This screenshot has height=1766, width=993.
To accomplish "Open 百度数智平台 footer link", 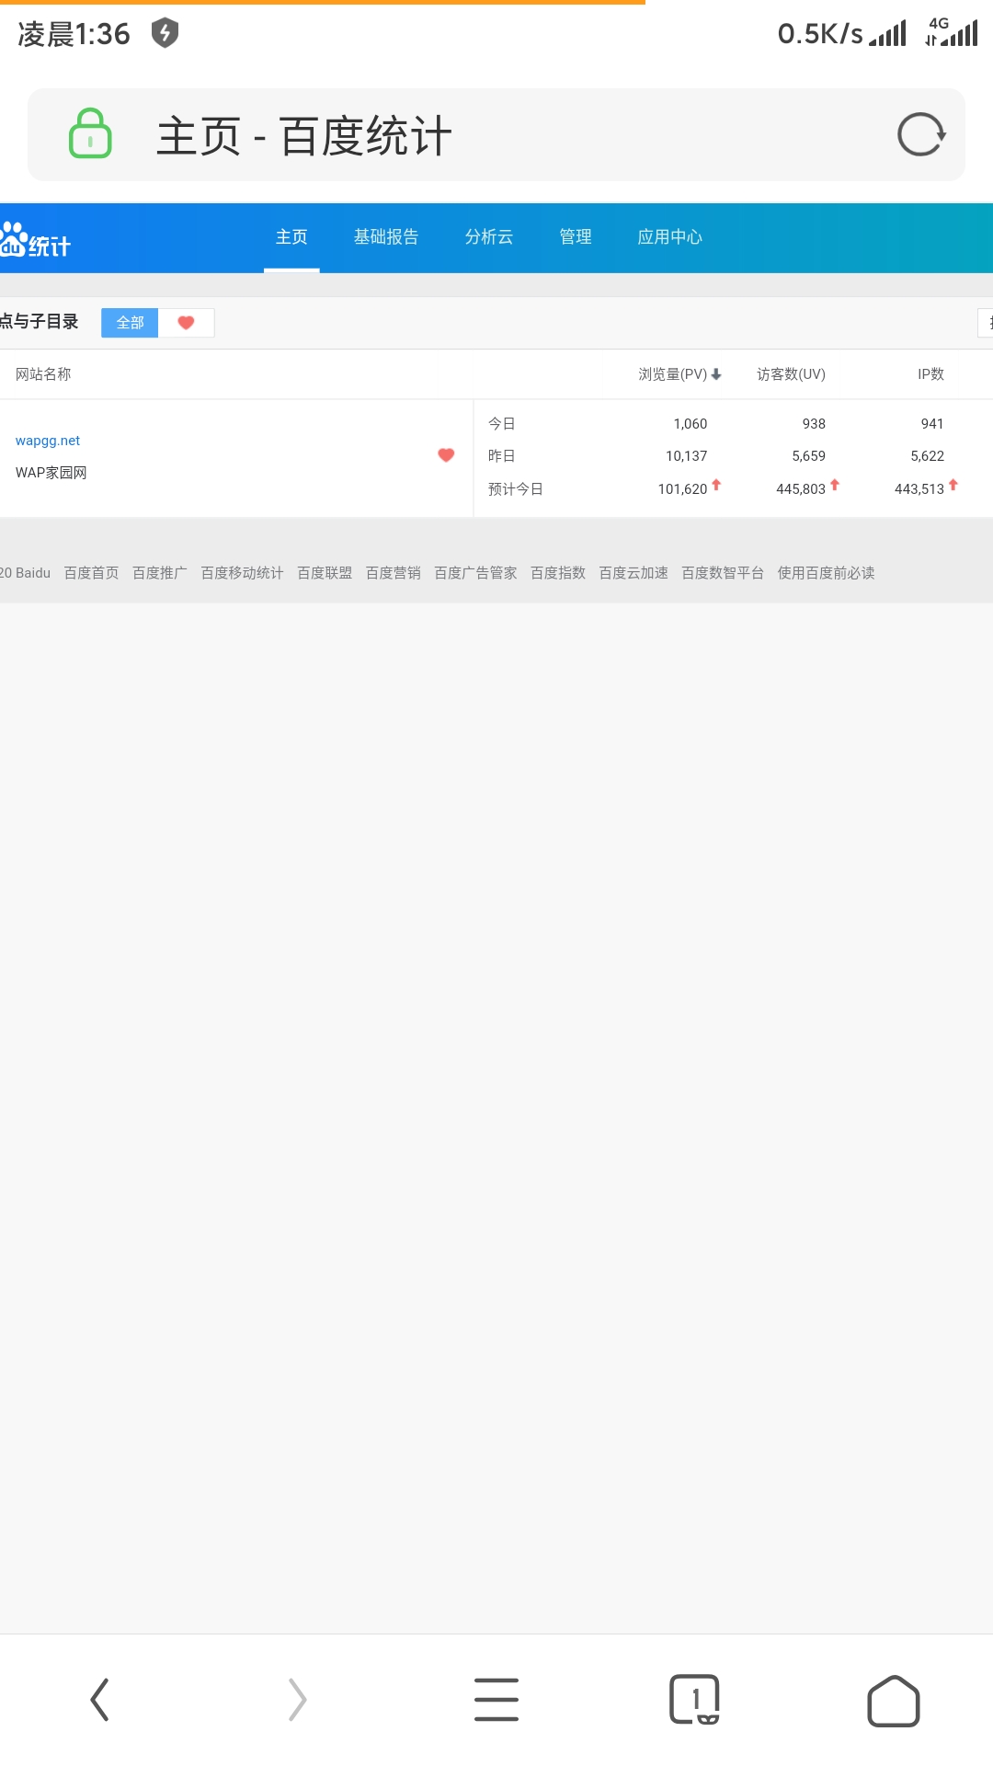I will click(723, 573).
